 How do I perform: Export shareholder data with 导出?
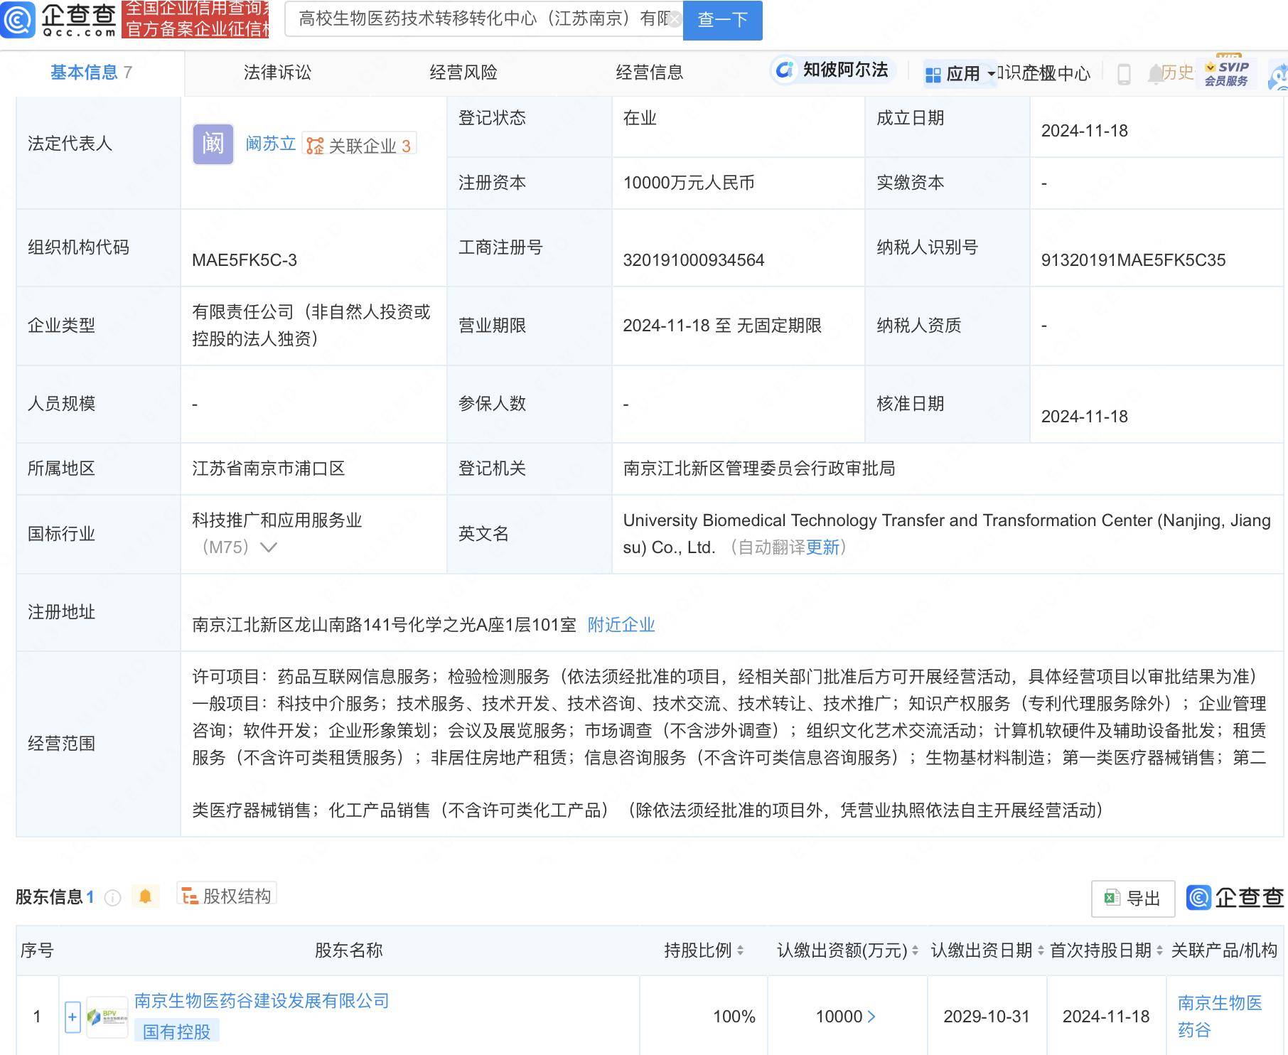pos(1133,899)
